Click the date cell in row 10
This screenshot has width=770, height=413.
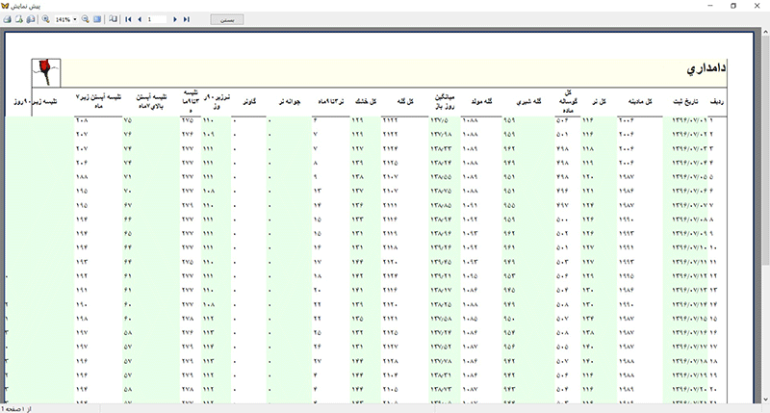(690, 247)
